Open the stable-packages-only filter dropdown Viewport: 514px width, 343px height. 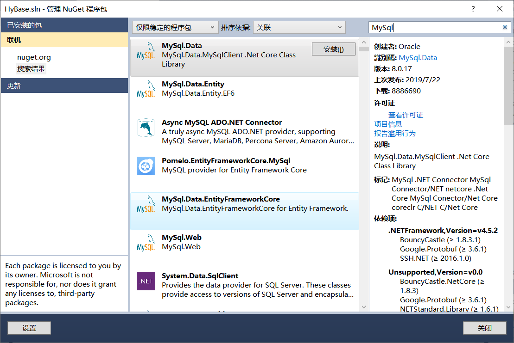(175, 27)
